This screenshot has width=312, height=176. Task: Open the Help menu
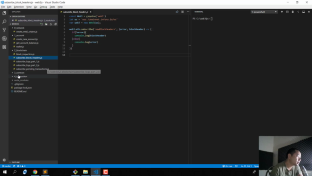click(60, 7)
